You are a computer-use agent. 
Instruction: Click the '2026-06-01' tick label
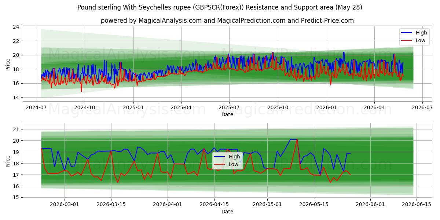(x=370, y=205)
